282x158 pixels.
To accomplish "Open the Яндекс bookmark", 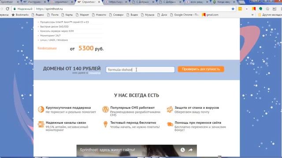I will (38, 15).
